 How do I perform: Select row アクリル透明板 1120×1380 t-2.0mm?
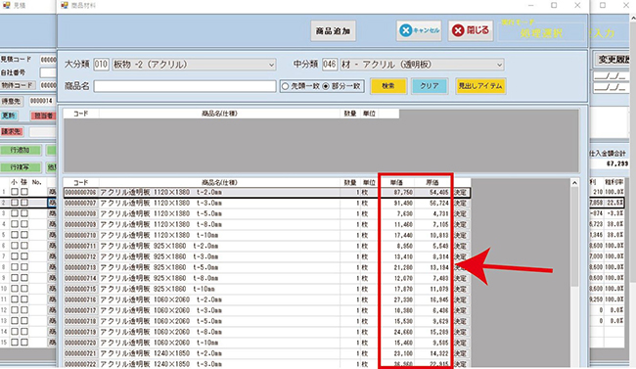tap(267, 193)
